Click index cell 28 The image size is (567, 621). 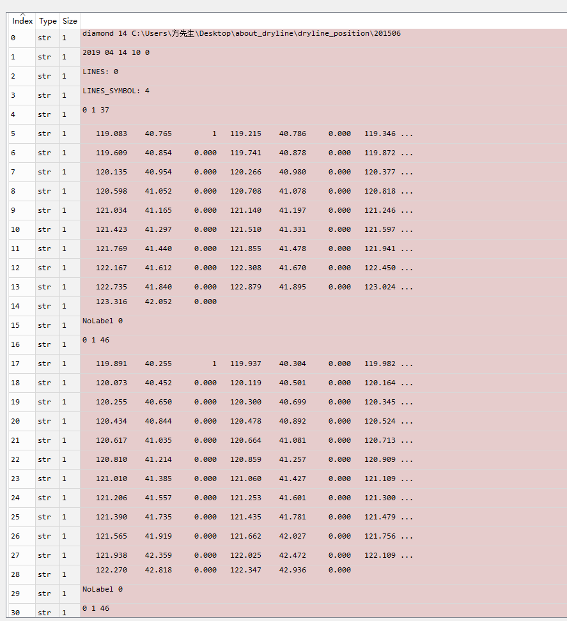pos(22,574)
